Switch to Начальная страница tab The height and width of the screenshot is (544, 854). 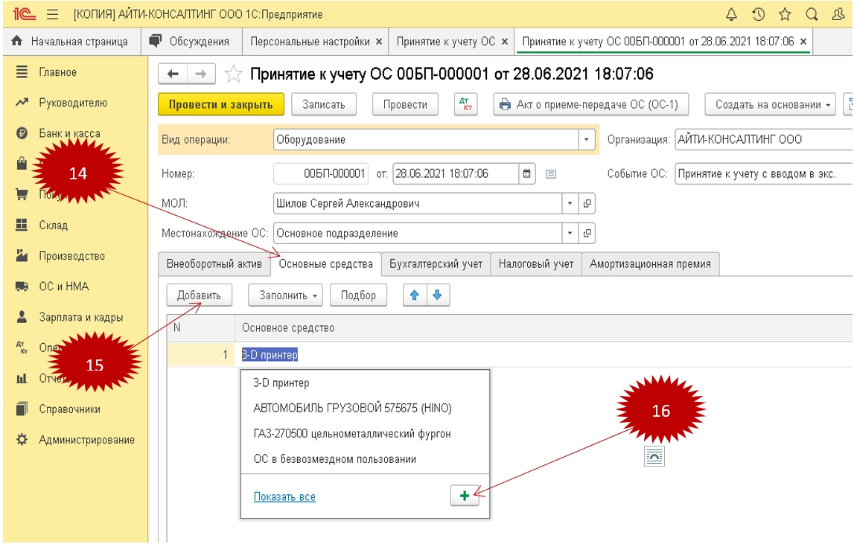(72, 42)
